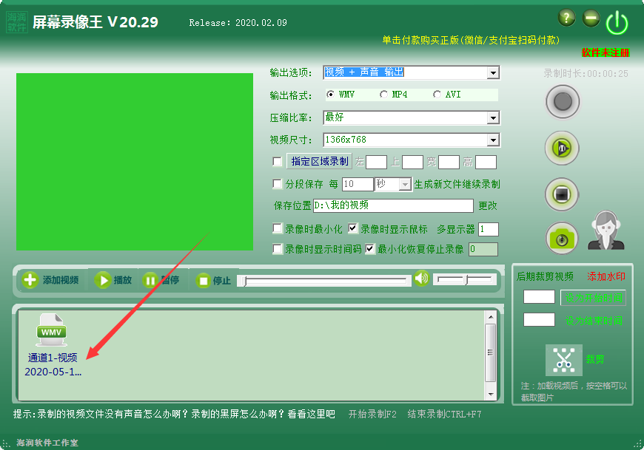Click the large gray record circle icon
This screenshot has width=644, height=450.
coord(562,101)
